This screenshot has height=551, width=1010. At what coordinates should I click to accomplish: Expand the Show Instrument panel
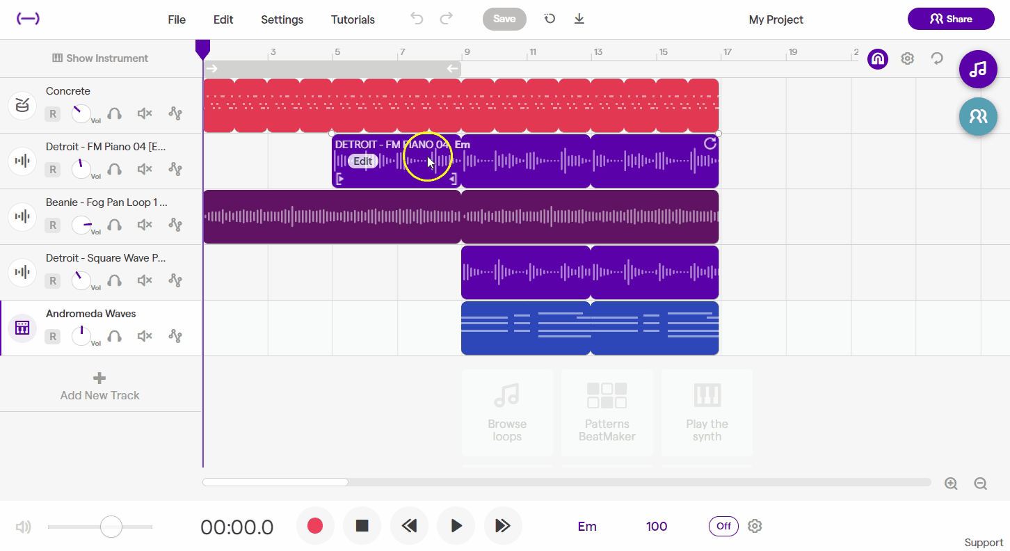point(99,58)
